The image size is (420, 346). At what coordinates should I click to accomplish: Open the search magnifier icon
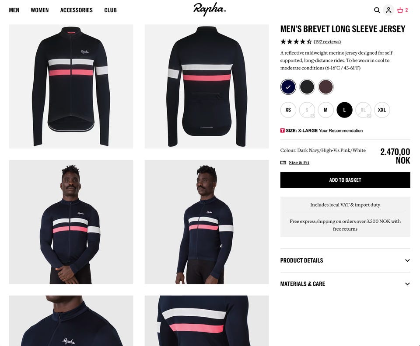click(377, 10)
